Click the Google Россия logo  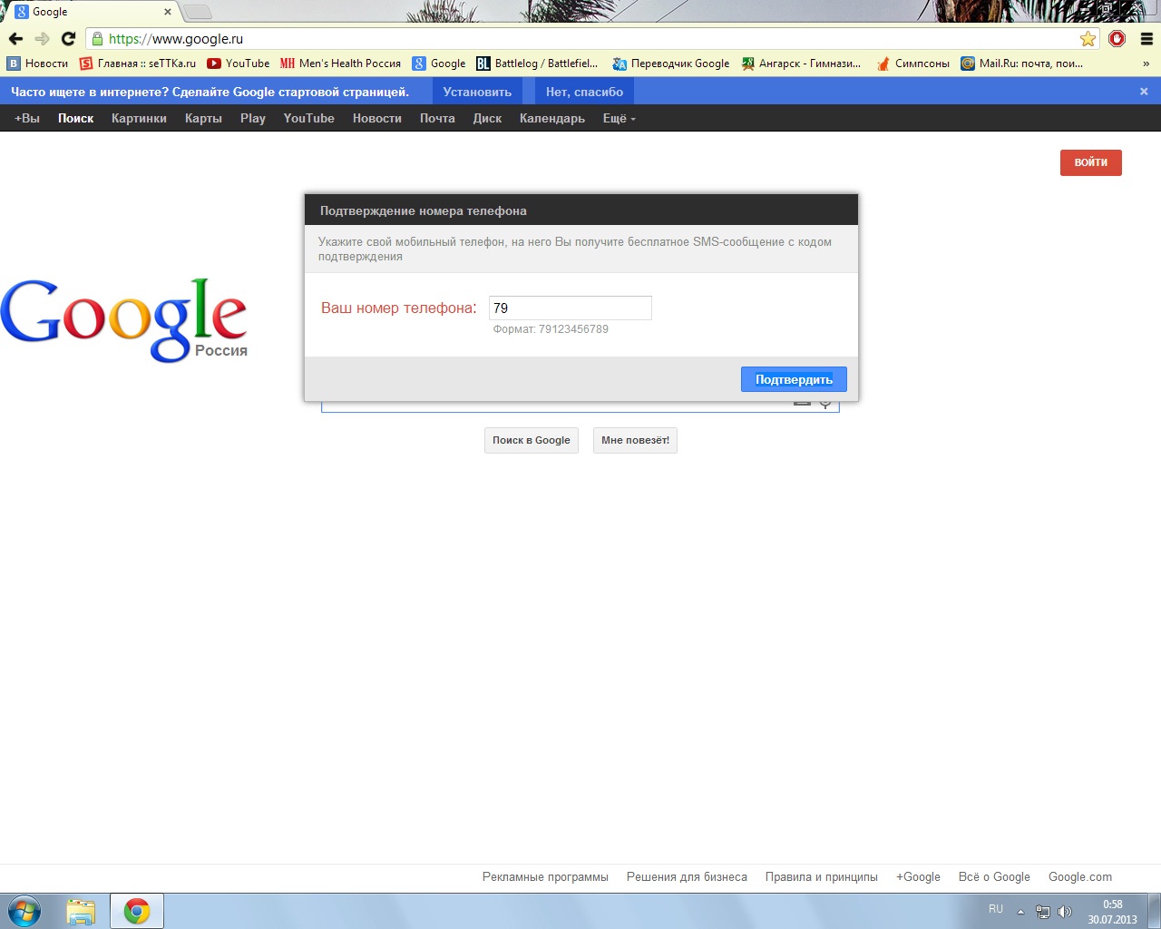point(124,319)
